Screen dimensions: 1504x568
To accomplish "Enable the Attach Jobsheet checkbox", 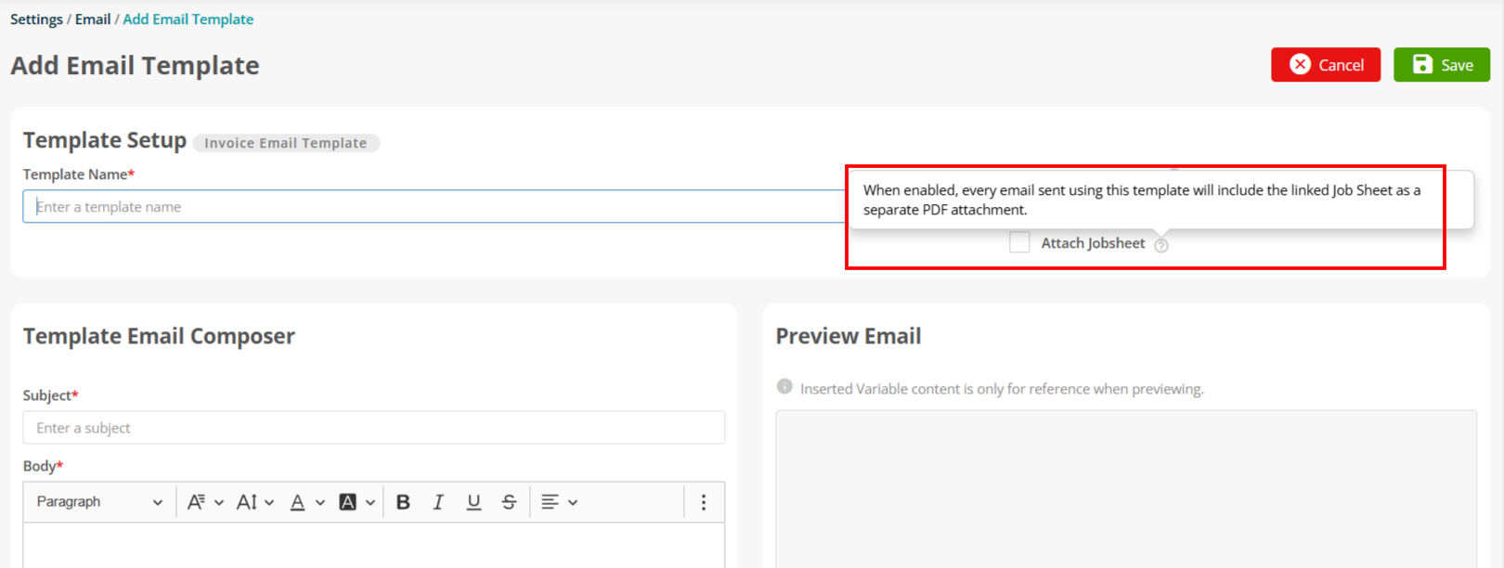I will 1019,242.
